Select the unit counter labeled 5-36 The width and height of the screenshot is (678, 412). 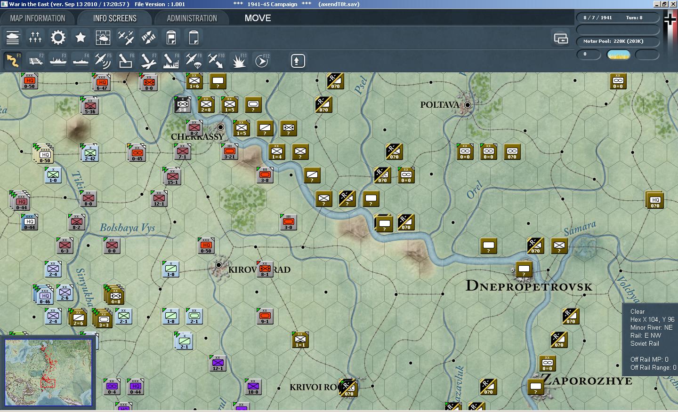(x=90, y=106)
